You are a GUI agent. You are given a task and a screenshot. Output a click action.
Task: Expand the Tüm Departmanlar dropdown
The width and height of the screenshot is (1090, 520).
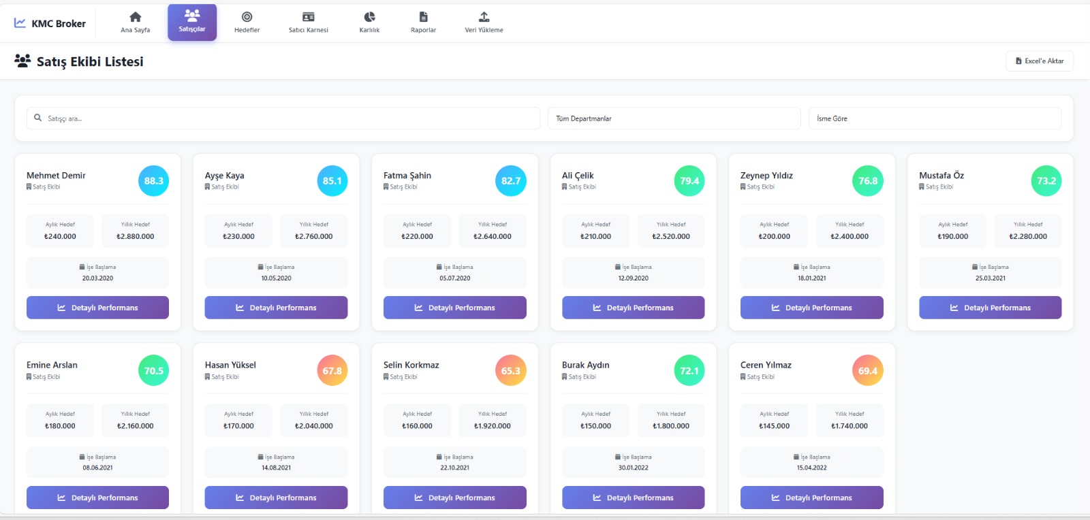pyautogui.click(x=674, y=118)
